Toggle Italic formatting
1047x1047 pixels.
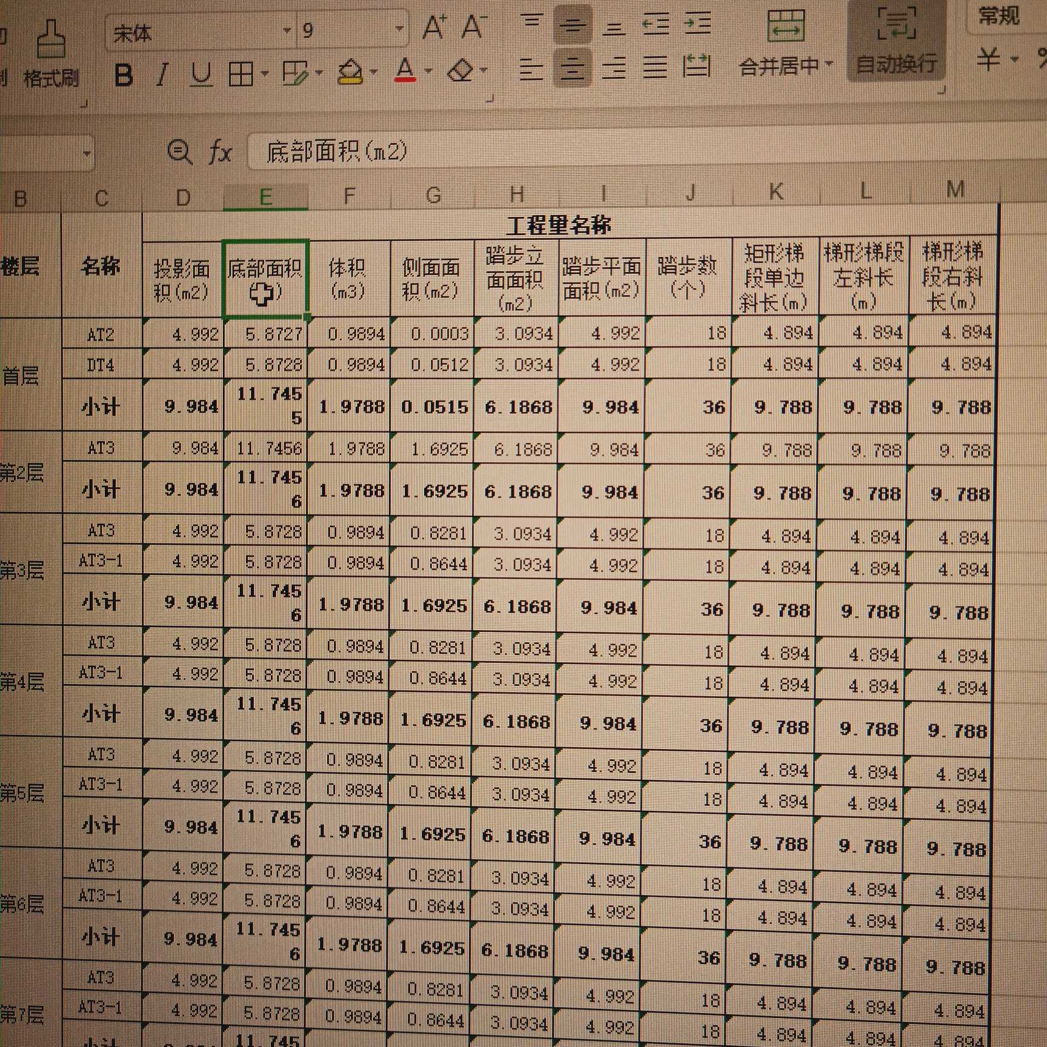coord(162,75)
